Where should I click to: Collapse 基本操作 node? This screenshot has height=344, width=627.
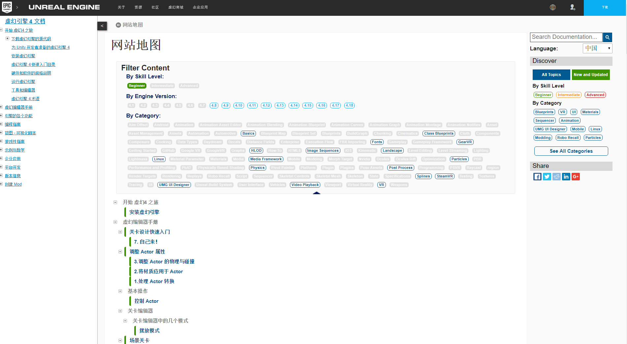tap(120, 291)
